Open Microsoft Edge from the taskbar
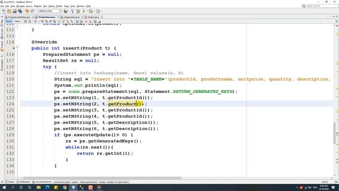The width and height of the screenshot is (339, 191). [x=47, y=187]
